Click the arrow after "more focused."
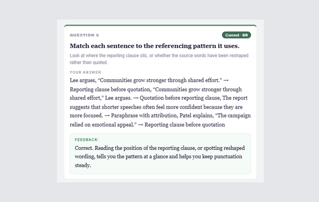This screenshot has height=202, width=319. (107, 116)
